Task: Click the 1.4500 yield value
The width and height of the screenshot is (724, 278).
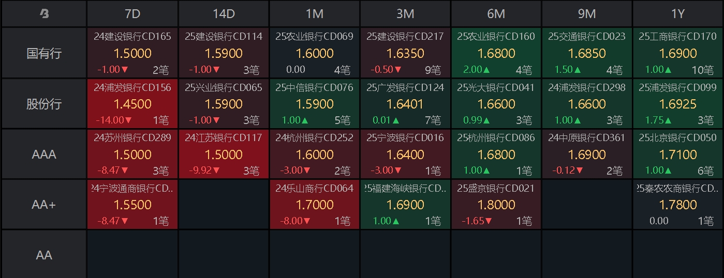Action: (132, 104)
